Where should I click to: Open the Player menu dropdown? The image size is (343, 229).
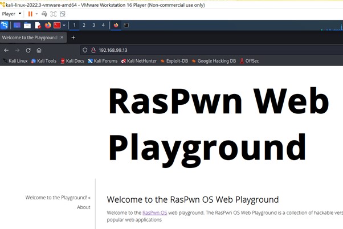coord(11,14)
